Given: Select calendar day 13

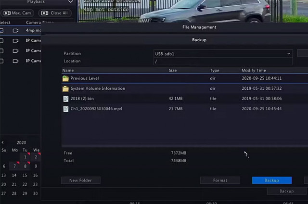Looking at the screenshot, I should click(3, 175).
